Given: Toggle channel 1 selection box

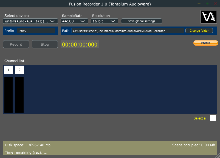Looking at the screenshot, I should 9,70.
